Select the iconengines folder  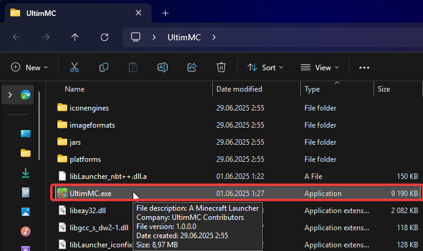pyautogui.click(x=89, y=108)
